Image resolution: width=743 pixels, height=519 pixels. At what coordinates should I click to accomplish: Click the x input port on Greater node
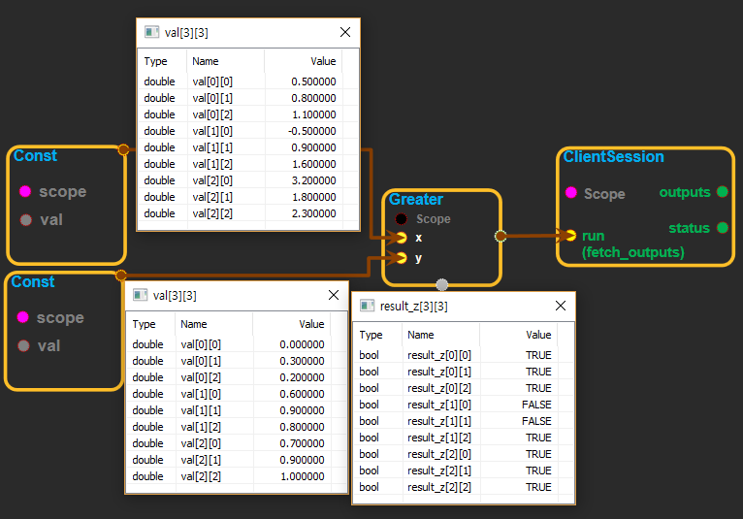coord(401,238)
